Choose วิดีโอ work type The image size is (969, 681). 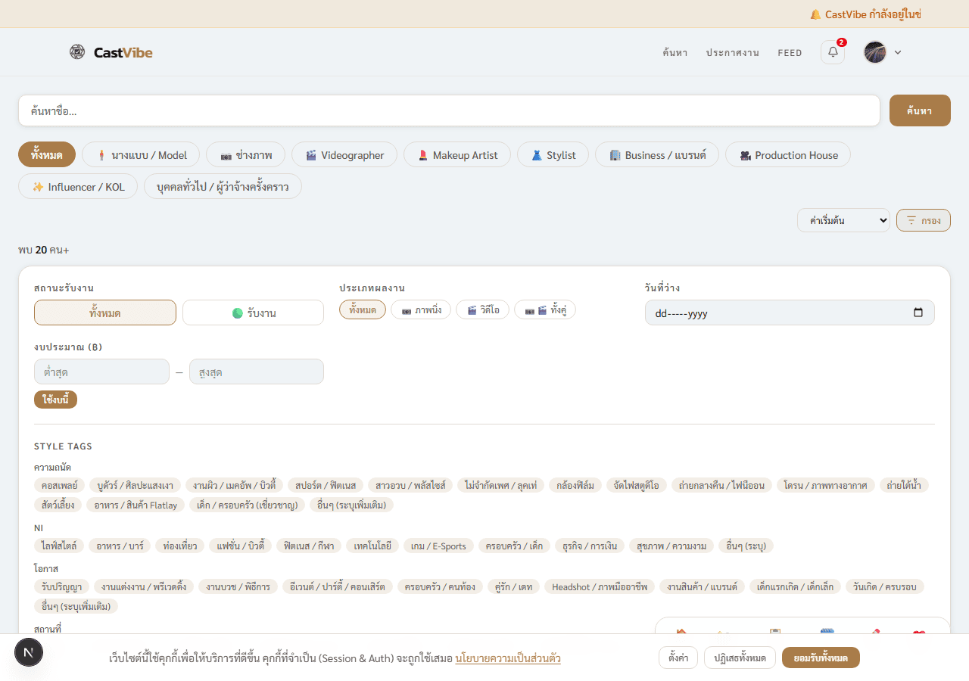point(483,310)
